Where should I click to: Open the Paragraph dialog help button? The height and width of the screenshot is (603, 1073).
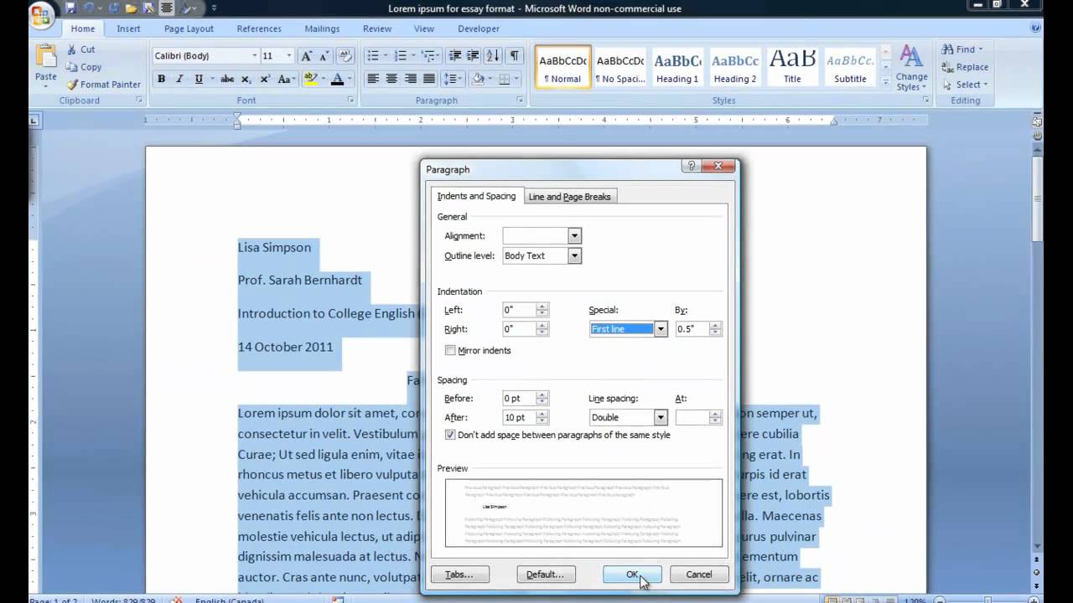pyautogui.click(x=691, y=167)
